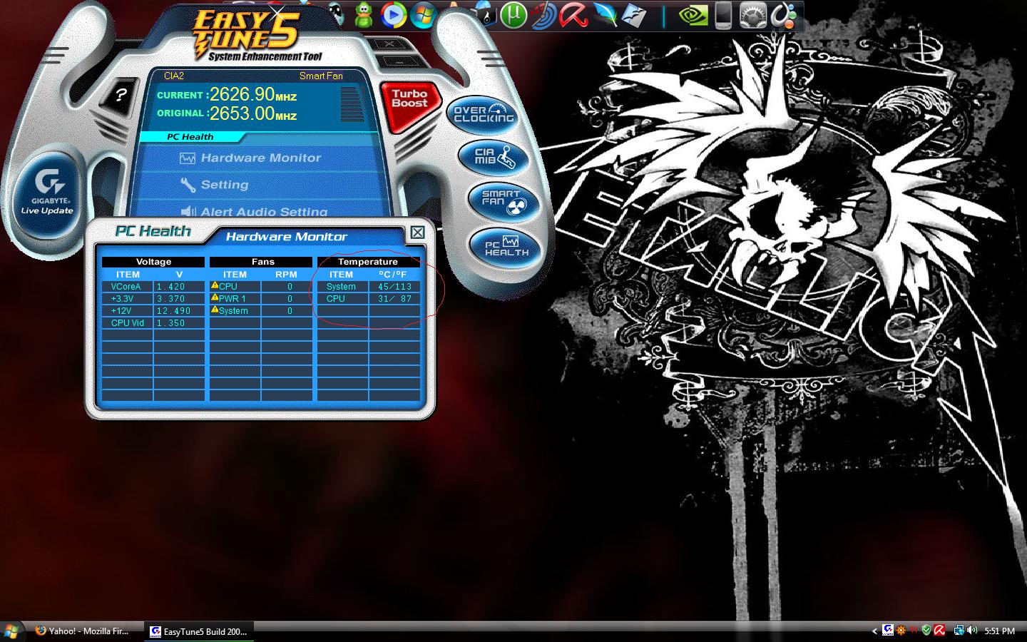This screenshot has width=1027, height=642.
Task: Launch uTorrent from the top dock
Action: coord(513,15)
